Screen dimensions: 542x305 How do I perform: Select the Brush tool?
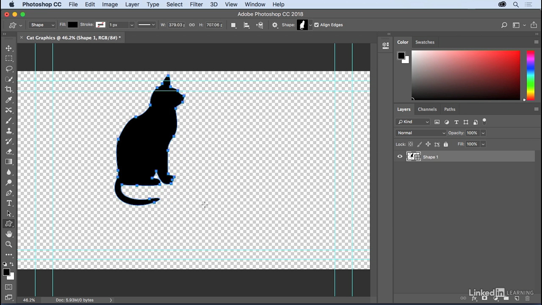click(x=9, y=121)
